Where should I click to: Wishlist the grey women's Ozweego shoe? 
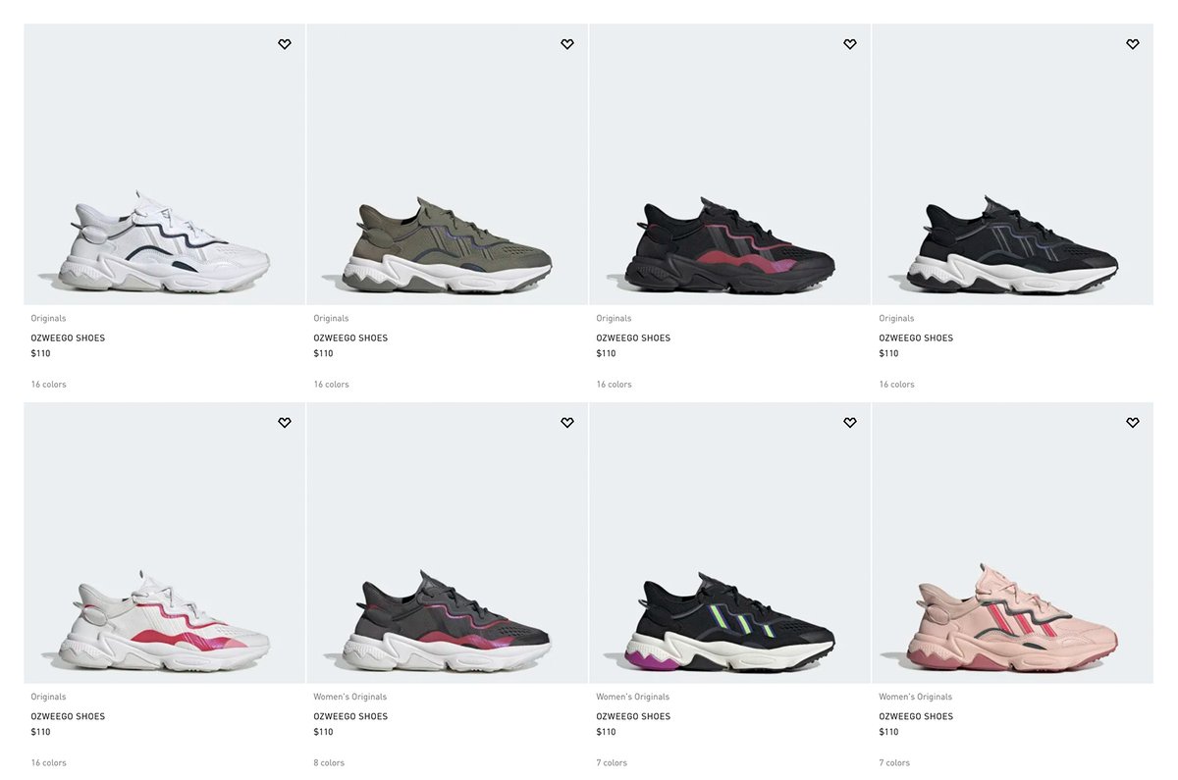coord(567,423)
